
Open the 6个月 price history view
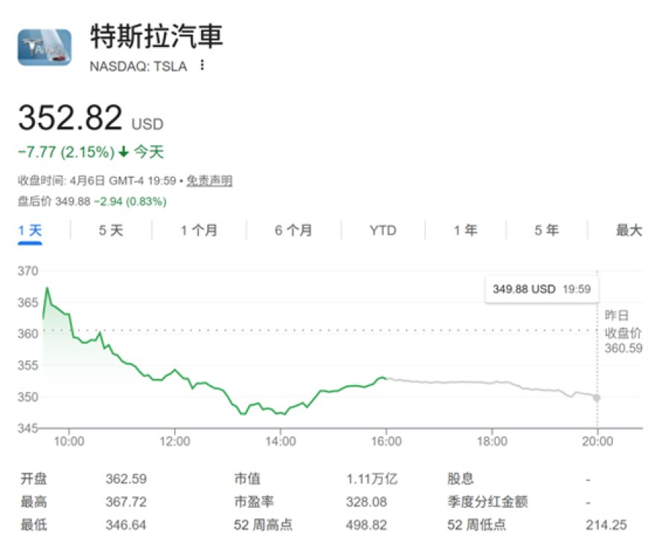(292, 231)
